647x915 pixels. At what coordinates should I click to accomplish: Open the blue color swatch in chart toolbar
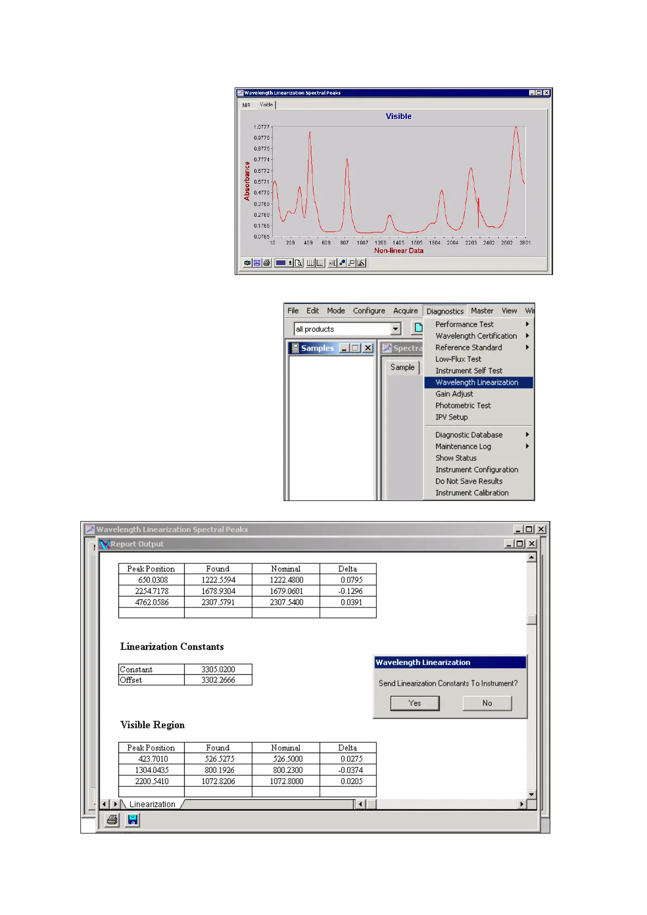(281, 263)
